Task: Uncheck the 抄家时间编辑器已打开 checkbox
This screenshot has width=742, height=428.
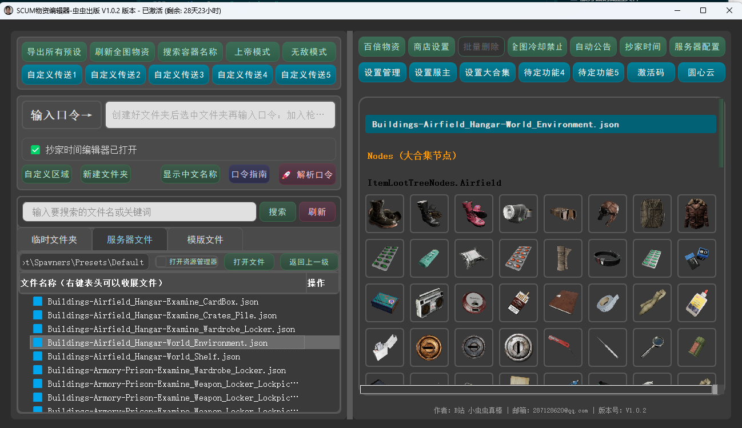Action: point(35,150)
